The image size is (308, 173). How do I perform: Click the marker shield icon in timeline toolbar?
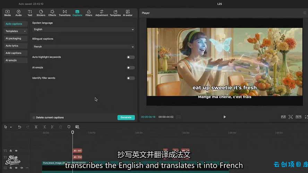tap(69, 127)
